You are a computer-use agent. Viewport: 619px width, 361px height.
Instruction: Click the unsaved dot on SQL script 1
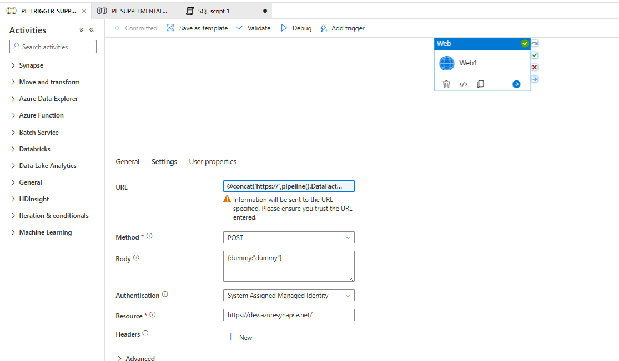[x=265, y=11]
